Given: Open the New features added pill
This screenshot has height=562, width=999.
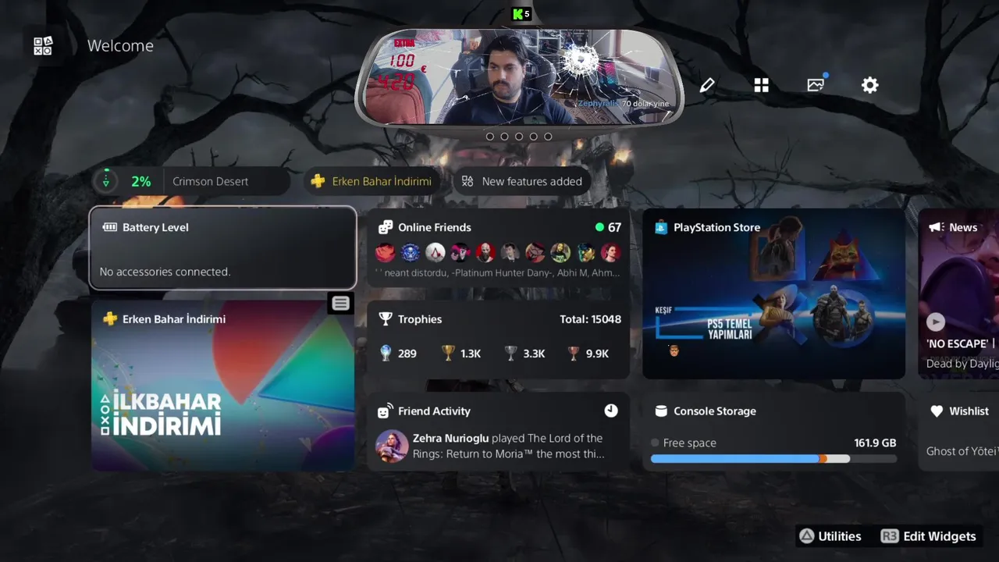Looking at the screenshot, I should pos(521,181).
